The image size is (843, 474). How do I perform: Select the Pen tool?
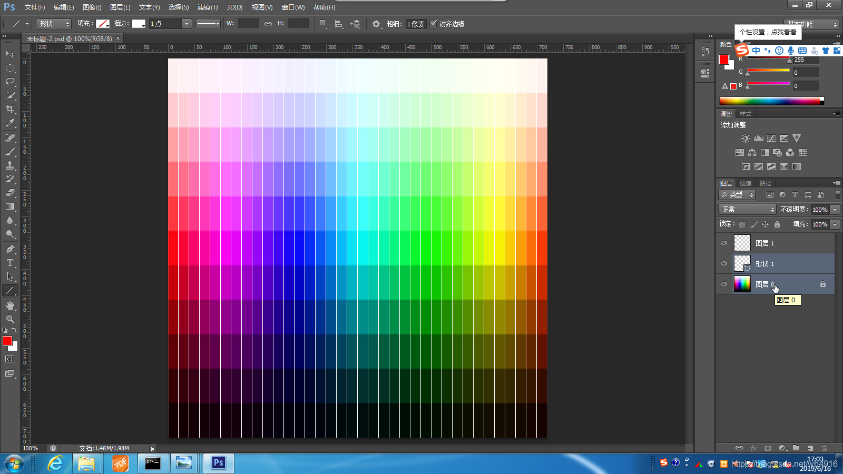pos(10,249)
